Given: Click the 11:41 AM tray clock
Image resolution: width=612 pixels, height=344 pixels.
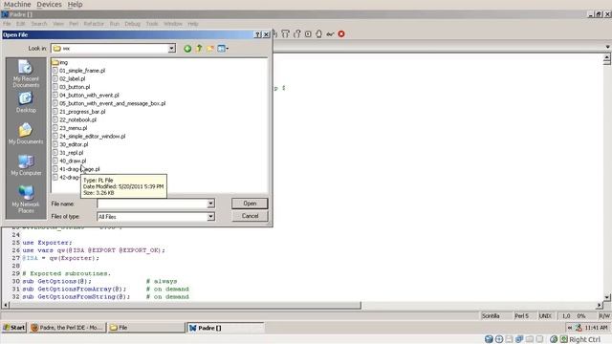Looking at the screenshot, I should point(596,328).
